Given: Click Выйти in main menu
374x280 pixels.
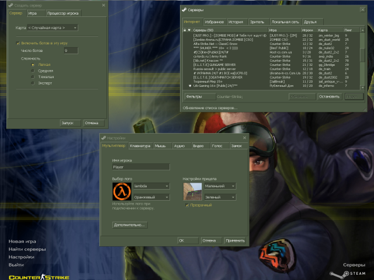Looking at the screenshot, I should 16,265.
